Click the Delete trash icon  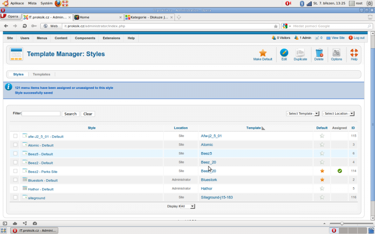319,53
